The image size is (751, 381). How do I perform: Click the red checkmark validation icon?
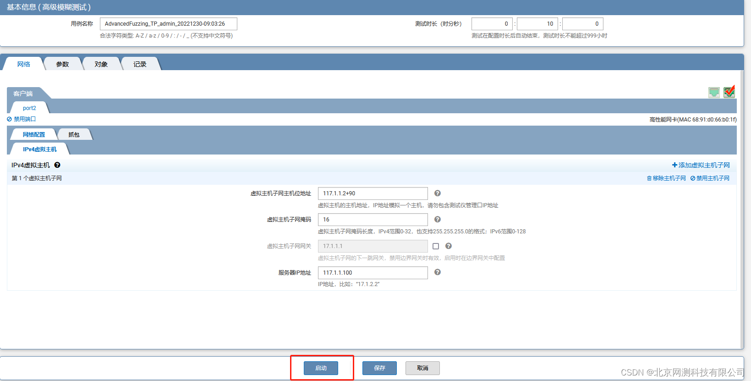(x=729, y=92)
